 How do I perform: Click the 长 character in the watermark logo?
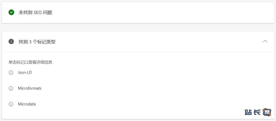click(257, 112)
